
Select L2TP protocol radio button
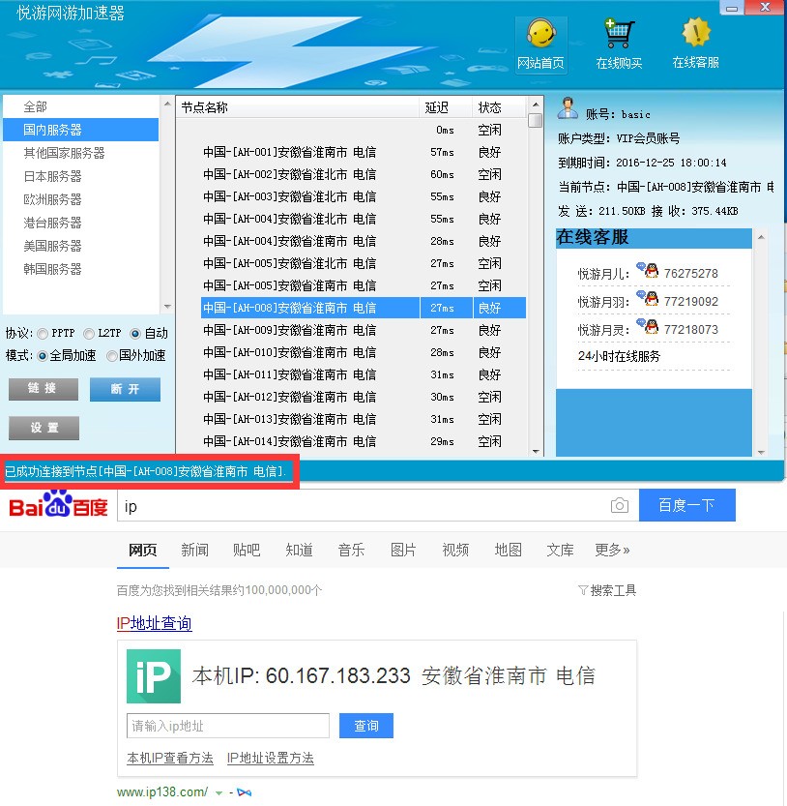point(89,334)
